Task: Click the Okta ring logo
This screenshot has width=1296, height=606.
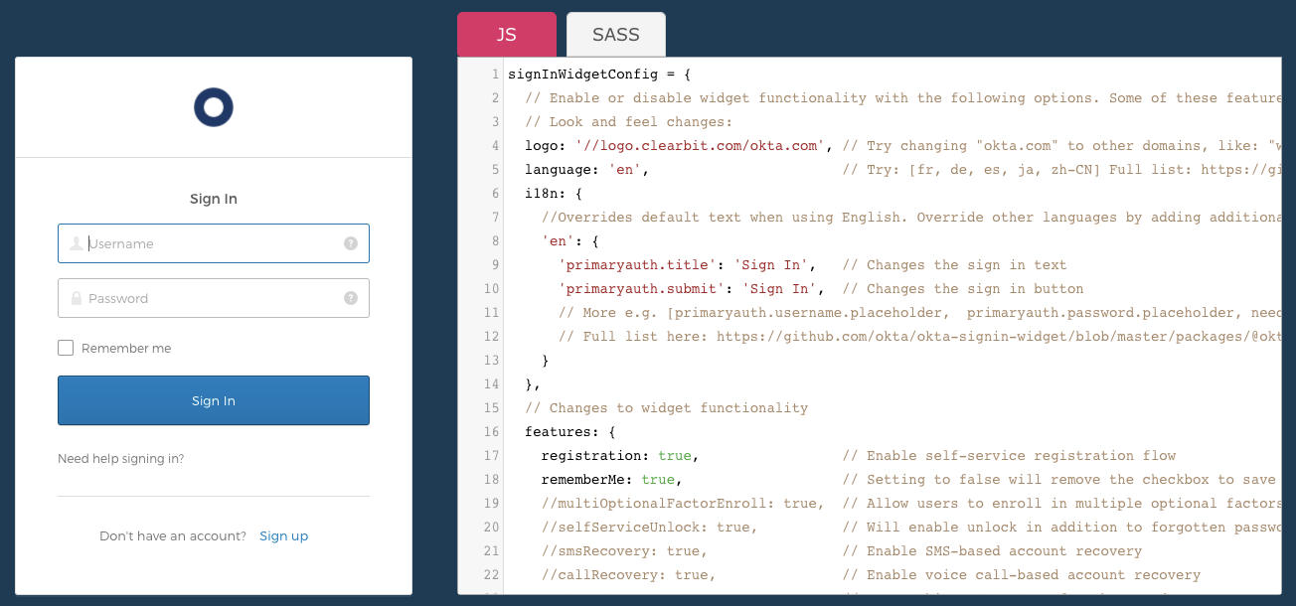Action: (214, 107)
